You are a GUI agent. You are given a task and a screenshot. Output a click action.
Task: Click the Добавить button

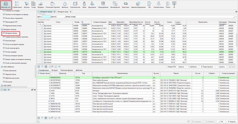[x=193, y=67]
